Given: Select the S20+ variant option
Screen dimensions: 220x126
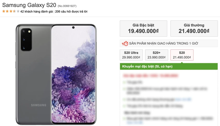Looking at the screenshot, I should [x=157, y=55].
